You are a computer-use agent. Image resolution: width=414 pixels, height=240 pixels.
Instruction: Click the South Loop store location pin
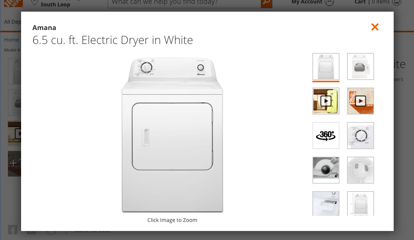tap(34, 3)
